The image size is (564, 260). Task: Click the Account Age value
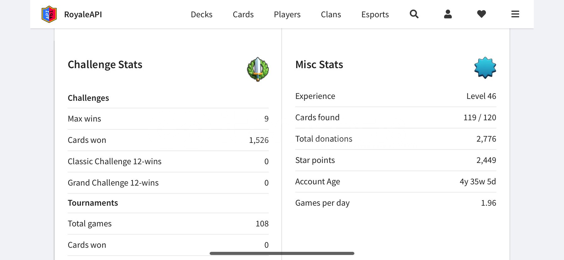click(x=478, y=181)
